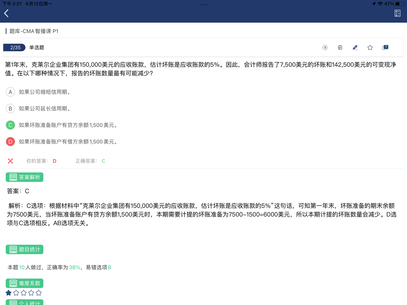
Task: Tap the 单选题 question type label
Action: point(37,48)
